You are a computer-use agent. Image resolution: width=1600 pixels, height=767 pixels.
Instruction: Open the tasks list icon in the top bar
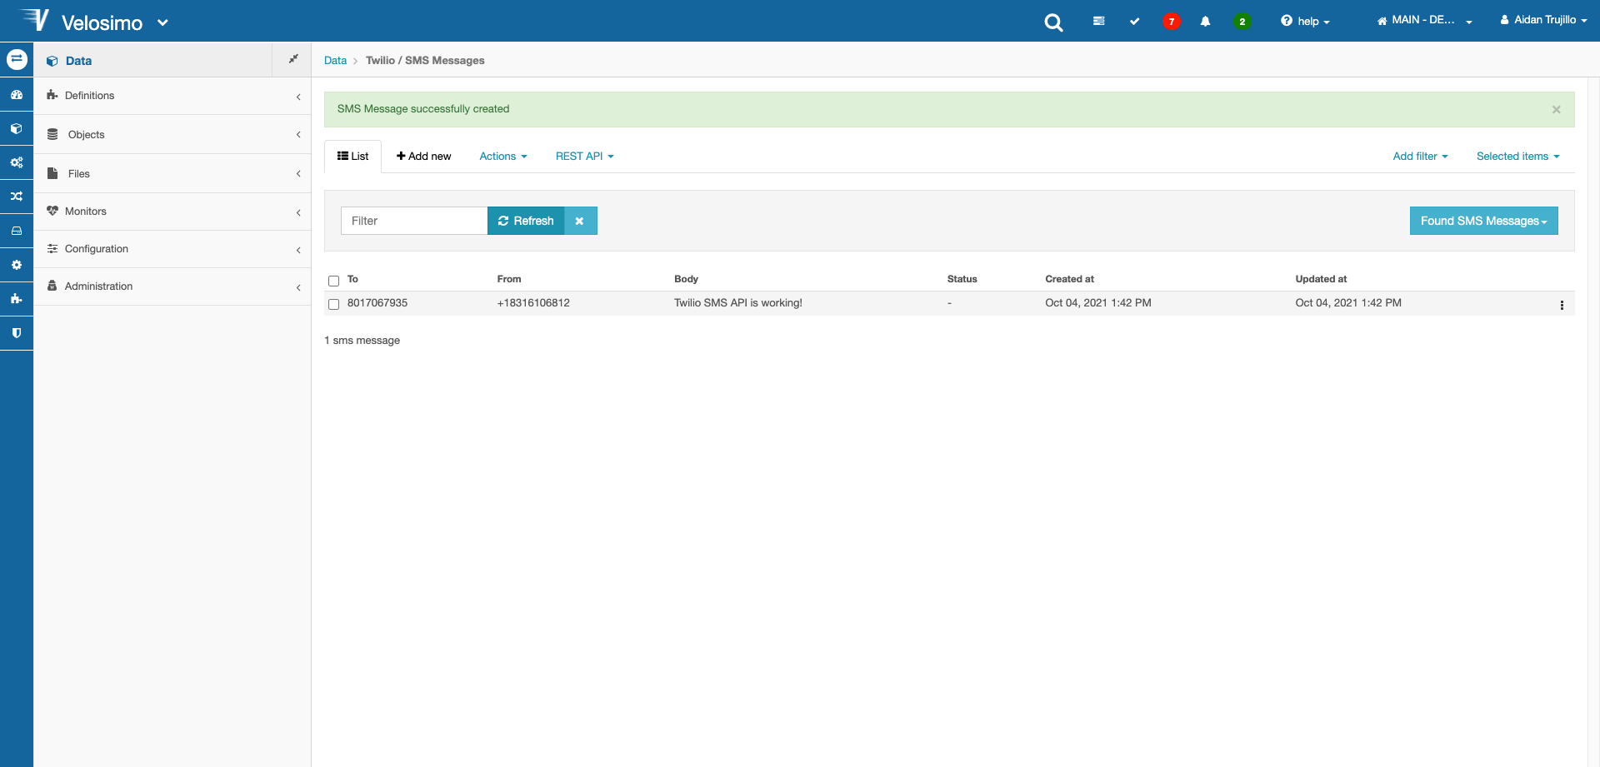[x=1098, y=21]
